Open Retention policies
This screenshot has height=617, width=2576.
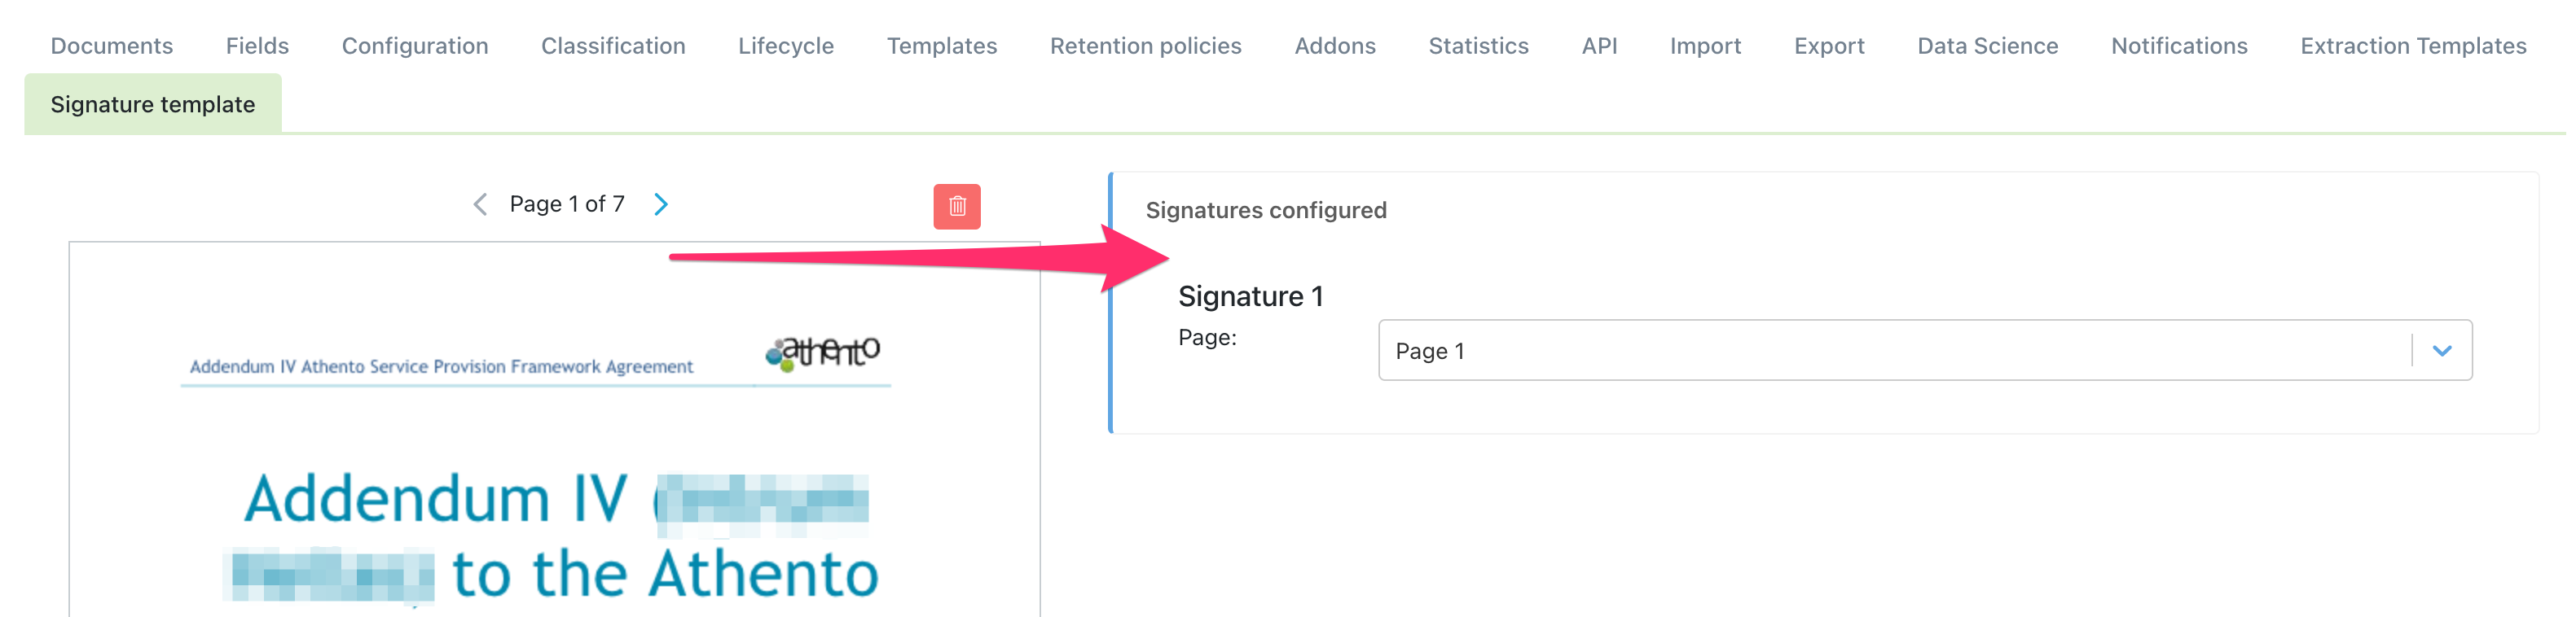(1145, 45)
